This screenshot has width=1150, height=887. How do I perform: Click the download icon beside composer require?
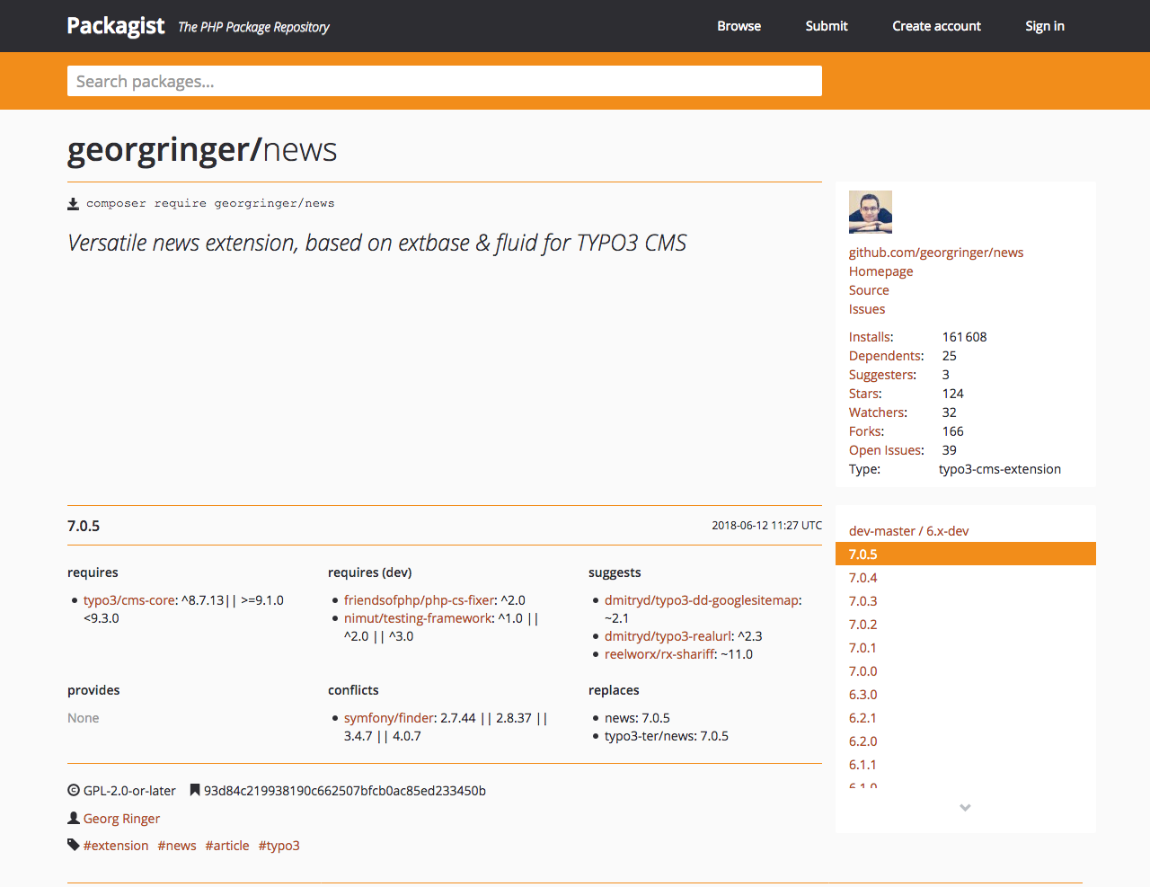click(x=74, y=204)
